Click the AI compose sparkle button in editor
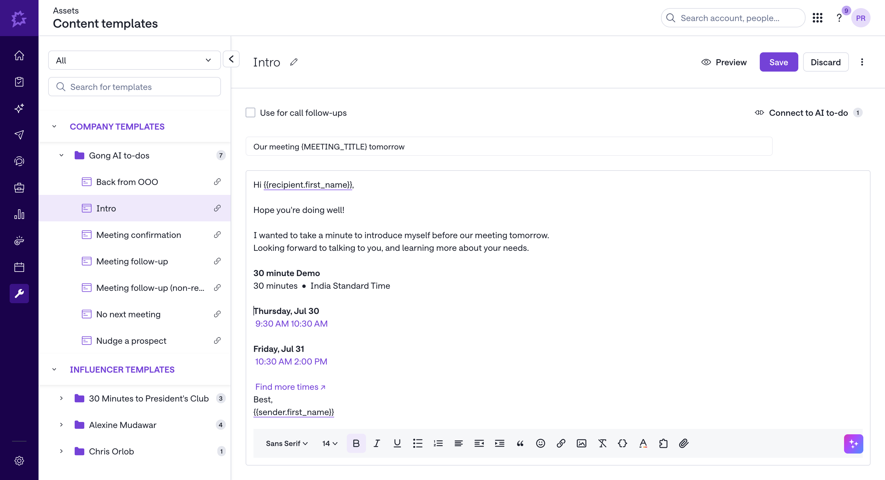Screen dimensions: 885x480 [854, 444]
